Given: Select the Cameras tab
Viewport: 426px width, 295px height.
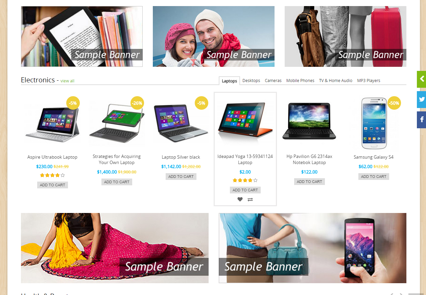Looking at the screenshot, I should tap(273, 81).
